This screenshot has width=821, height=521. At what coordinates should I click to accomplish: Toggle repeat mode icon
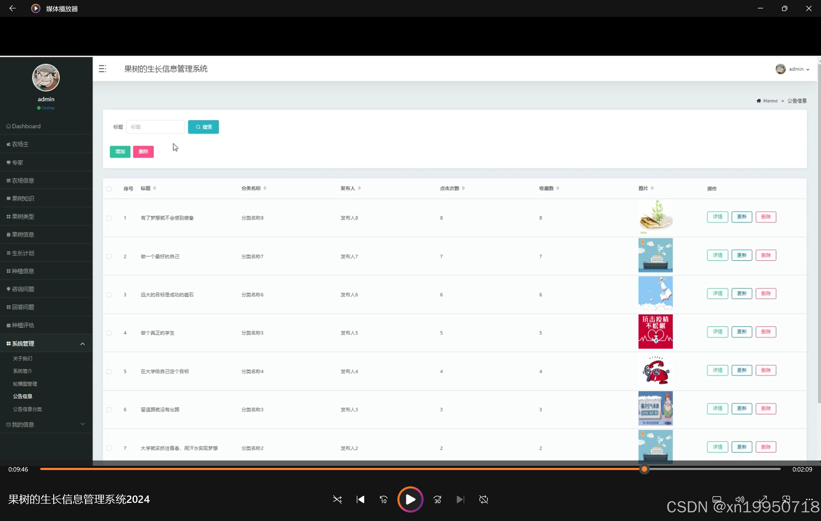point(483,499)
